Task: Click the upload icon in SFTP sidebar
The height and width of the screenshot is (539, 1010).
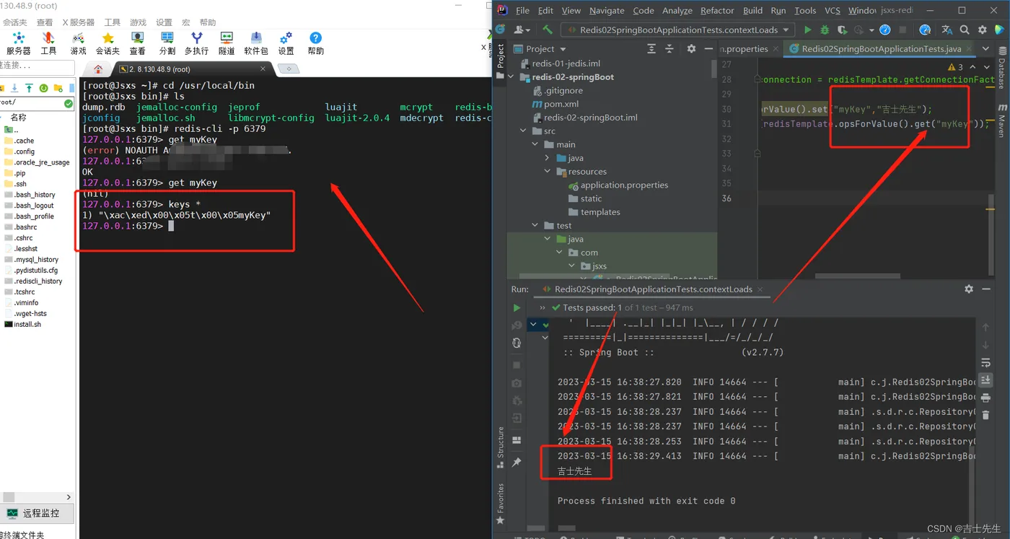Action: [29, 88]
